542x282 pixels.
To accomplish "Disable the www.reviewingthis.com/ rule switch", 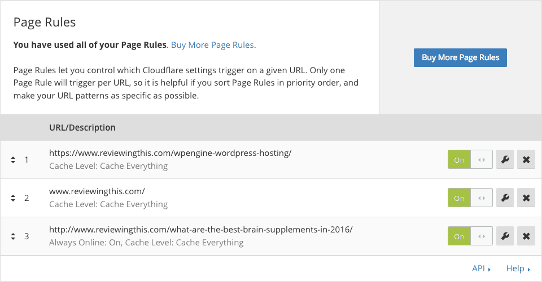I will click(x=470, y=198).
